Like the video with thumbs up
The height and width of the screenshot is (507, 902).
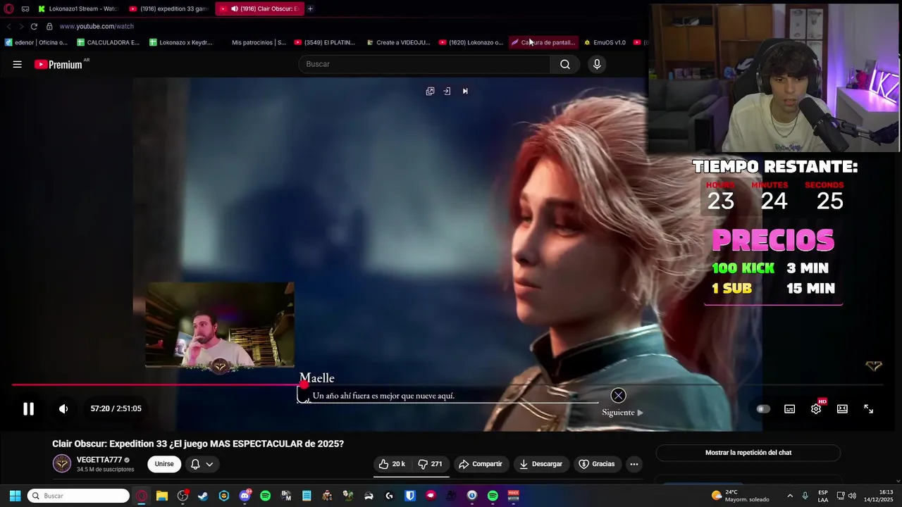[x=391, y=464]
